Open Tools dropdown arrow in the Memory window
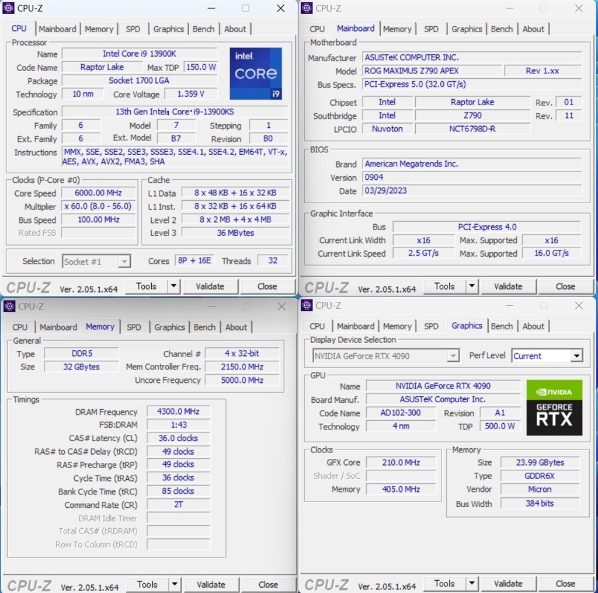Screen dimensions: 598x593 tap(175, 584)
